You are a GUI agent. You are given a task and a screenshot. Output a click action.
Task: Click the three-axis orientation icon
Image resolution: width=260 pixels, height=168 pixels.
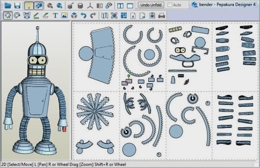point(90,6)
